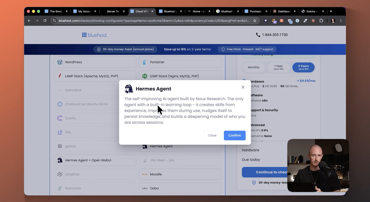The width and height of the screenshot is (370, 202).
Task: Switch to The Small browser tab
Action: point(56,11)
